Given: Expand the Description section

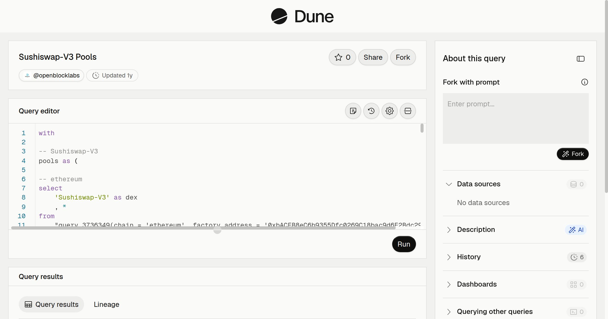Looking at the screenshot, I should (x=449, y=230).
